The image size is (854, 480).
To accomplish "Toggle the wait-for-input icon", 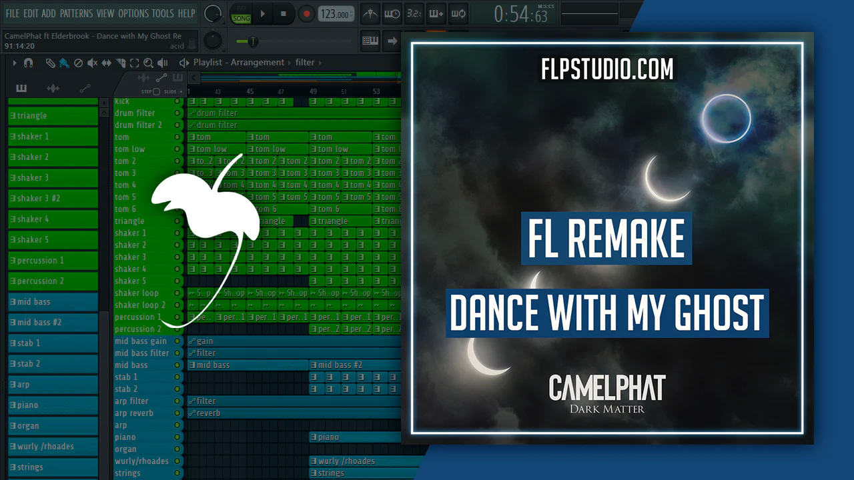I will pos(392,13).
